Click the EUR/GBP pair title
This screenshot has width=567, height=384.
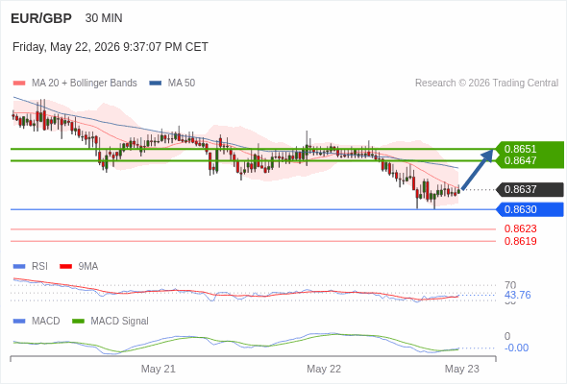point(41,18)
